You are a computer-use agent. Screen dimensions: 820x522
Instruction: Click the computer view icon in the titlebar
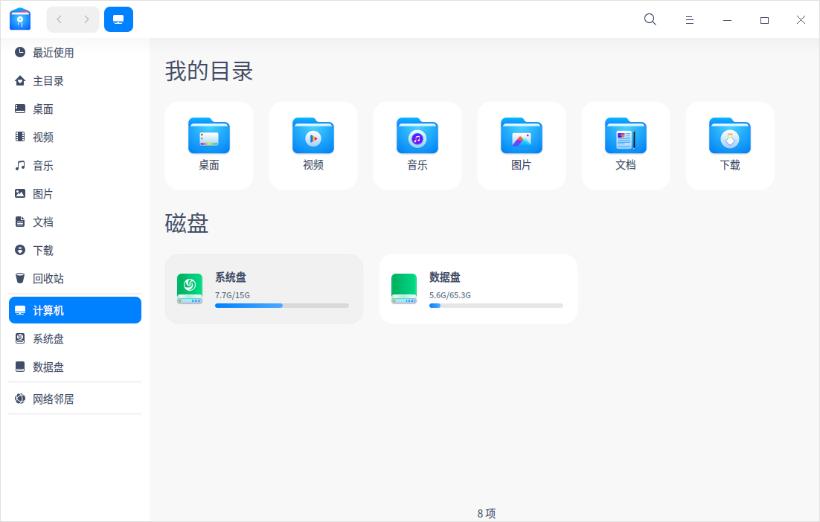point(118,19)
